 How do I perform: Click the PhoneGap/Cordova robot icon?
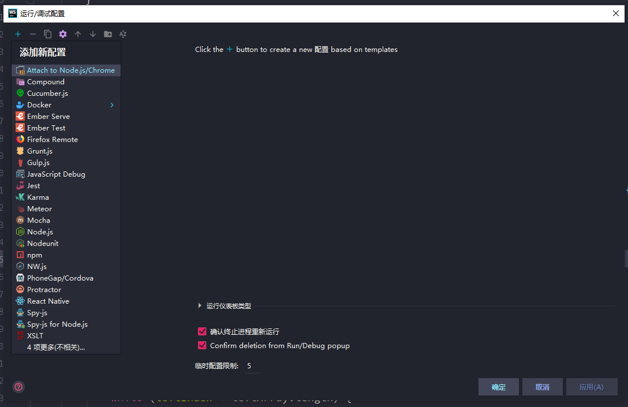(x=20, y=278)
